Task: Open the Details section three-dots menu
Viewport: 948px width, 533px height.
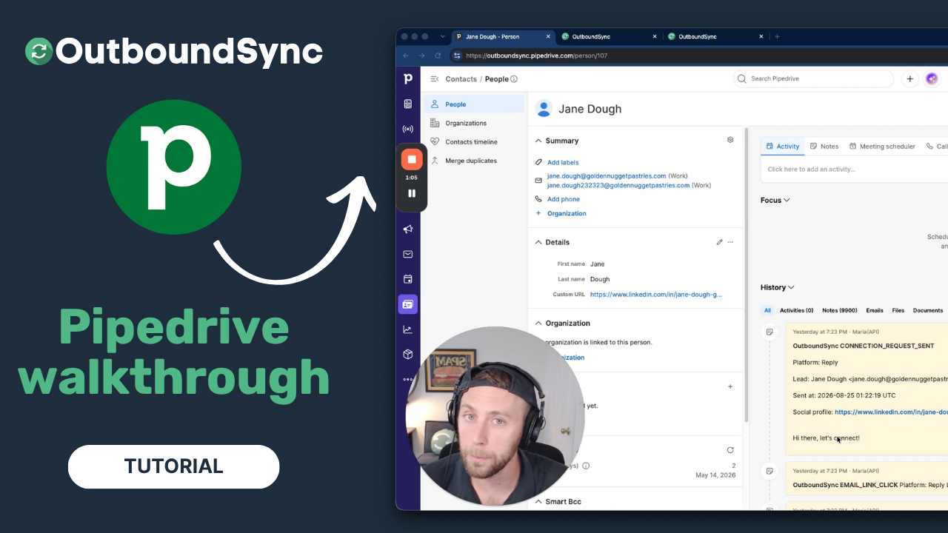Action: coord(730,242)
